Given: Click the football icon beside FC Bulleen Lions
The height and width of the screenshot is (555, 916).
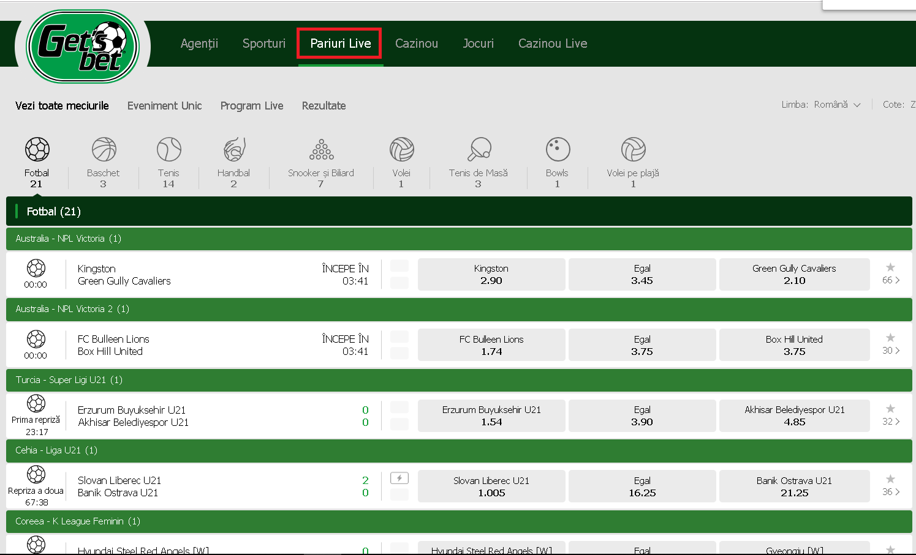Looking at the screenshot, I should (36, 339).
